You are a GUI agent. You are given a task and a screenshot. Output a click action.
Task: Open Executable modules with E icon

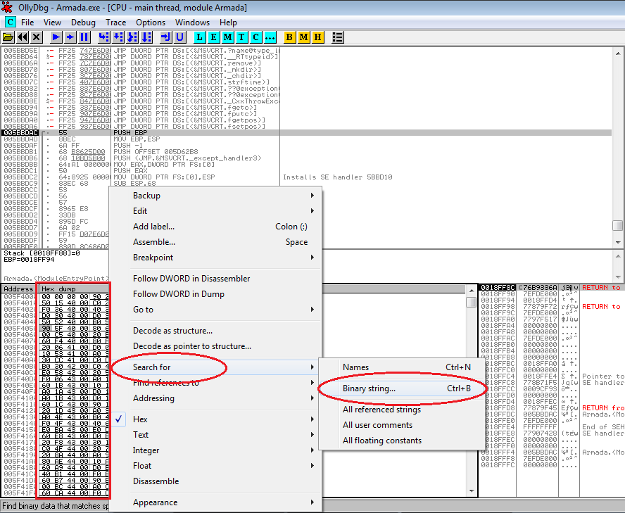click(x=214, y=37)
